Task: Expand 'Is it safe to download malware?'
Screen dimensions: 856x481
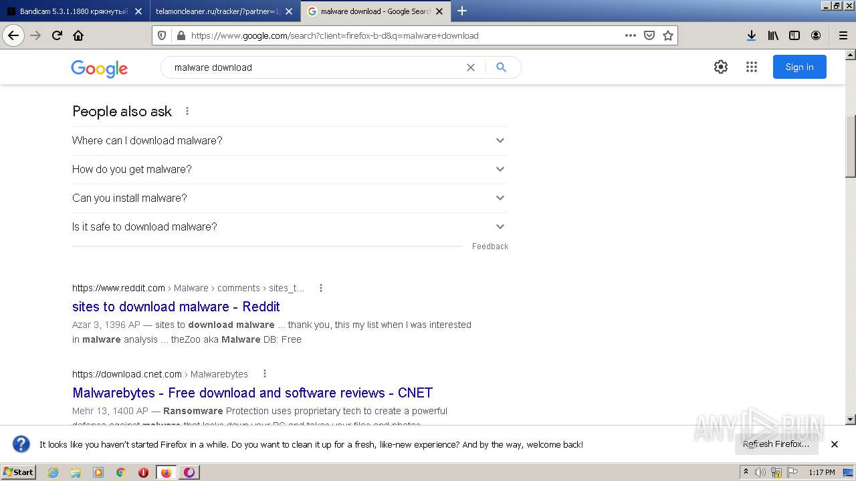Action: (x=290, y=226)
